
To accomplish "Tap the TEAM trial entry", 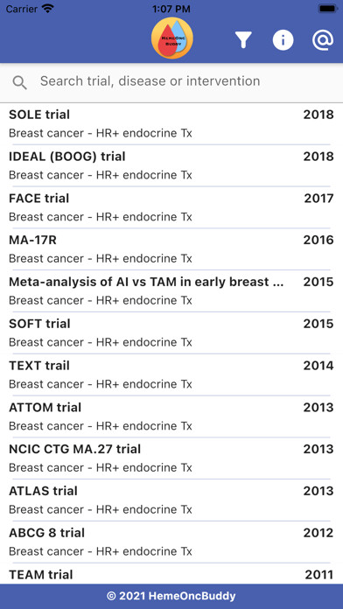I will coord(171,574).
